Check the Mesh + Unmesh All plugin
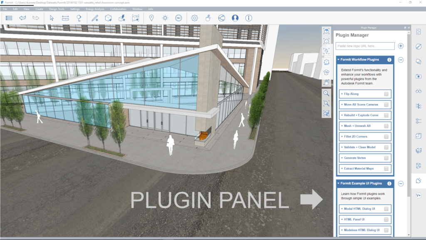 386,126
